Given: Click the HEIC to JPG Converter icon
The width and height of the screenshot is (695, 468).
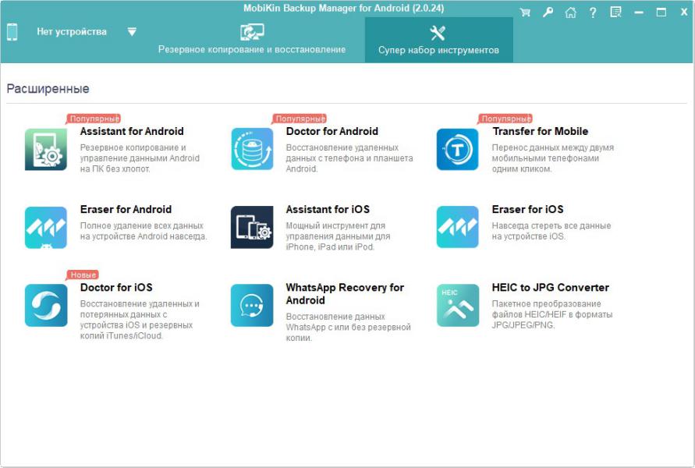Looking at the screenshot, I should point(457,305).
